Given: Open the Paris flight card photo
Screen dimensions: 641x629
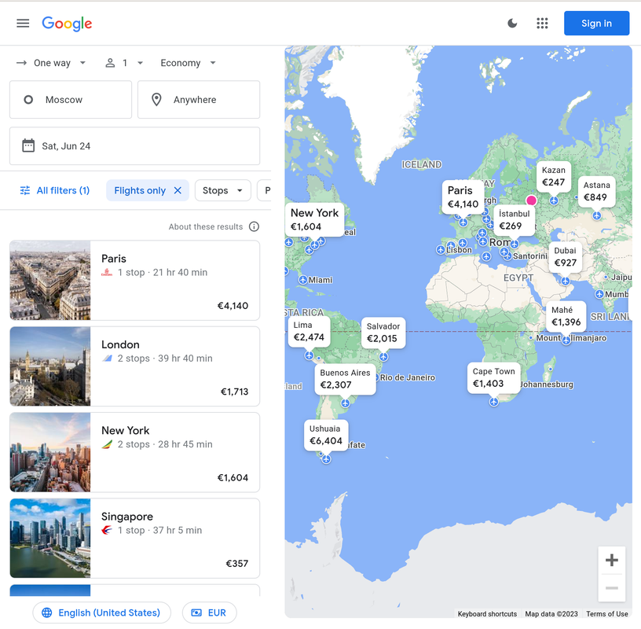Looking at the screenshot, I should pyautogui.click(x=50, y=281).
